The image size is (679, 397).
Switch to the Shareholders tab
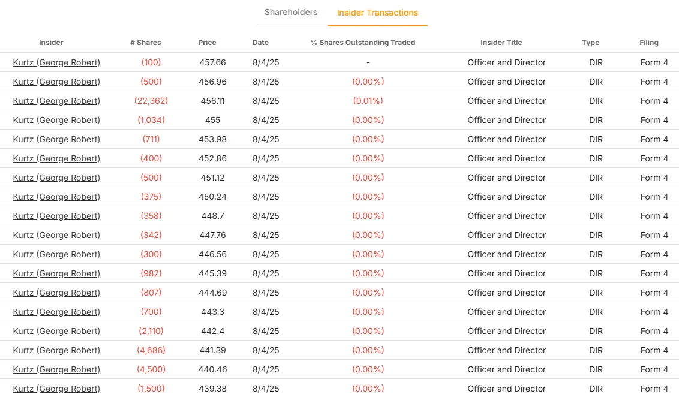click(290, 12)
